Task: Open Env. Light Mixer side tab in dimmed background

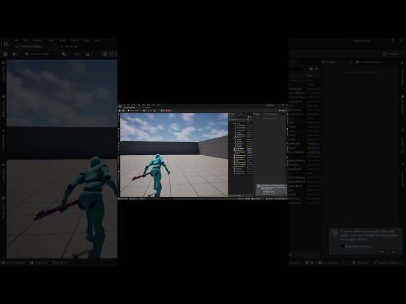Action: 403,141
